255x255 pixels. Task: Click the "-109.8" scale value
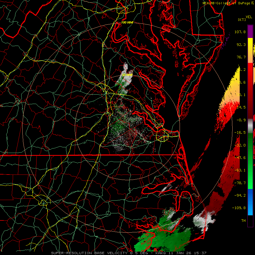[x=239, y=208]
